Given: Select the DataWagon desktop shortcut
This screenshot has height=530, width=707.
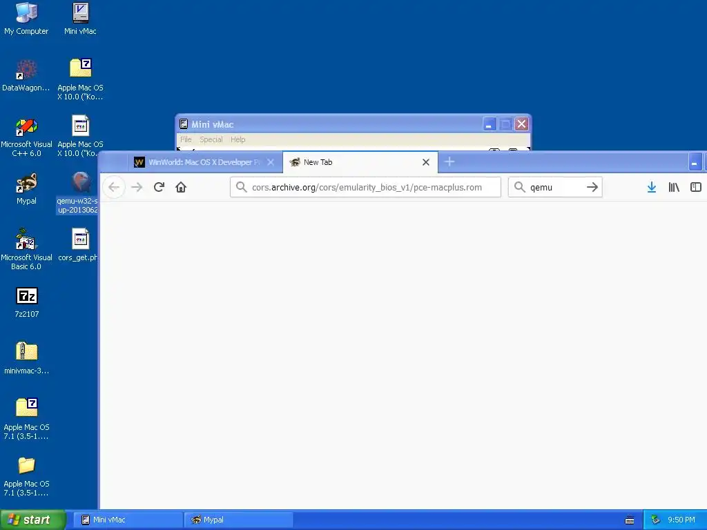Looking at the screenshot, I should tap(26, 75).
